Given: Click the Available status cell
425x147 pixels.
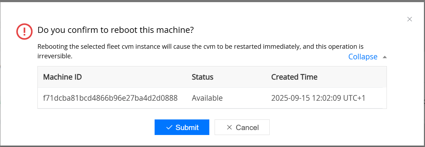Looking at the screenshot, I should point(207,98).
